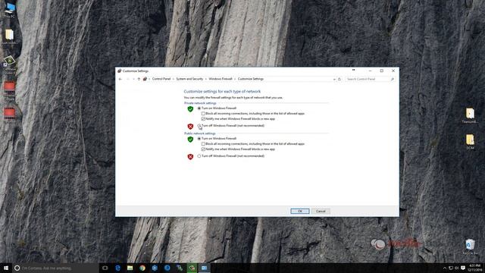
Task: Select Recycle Bin desktop icon
Action: [x=470, y=246]
